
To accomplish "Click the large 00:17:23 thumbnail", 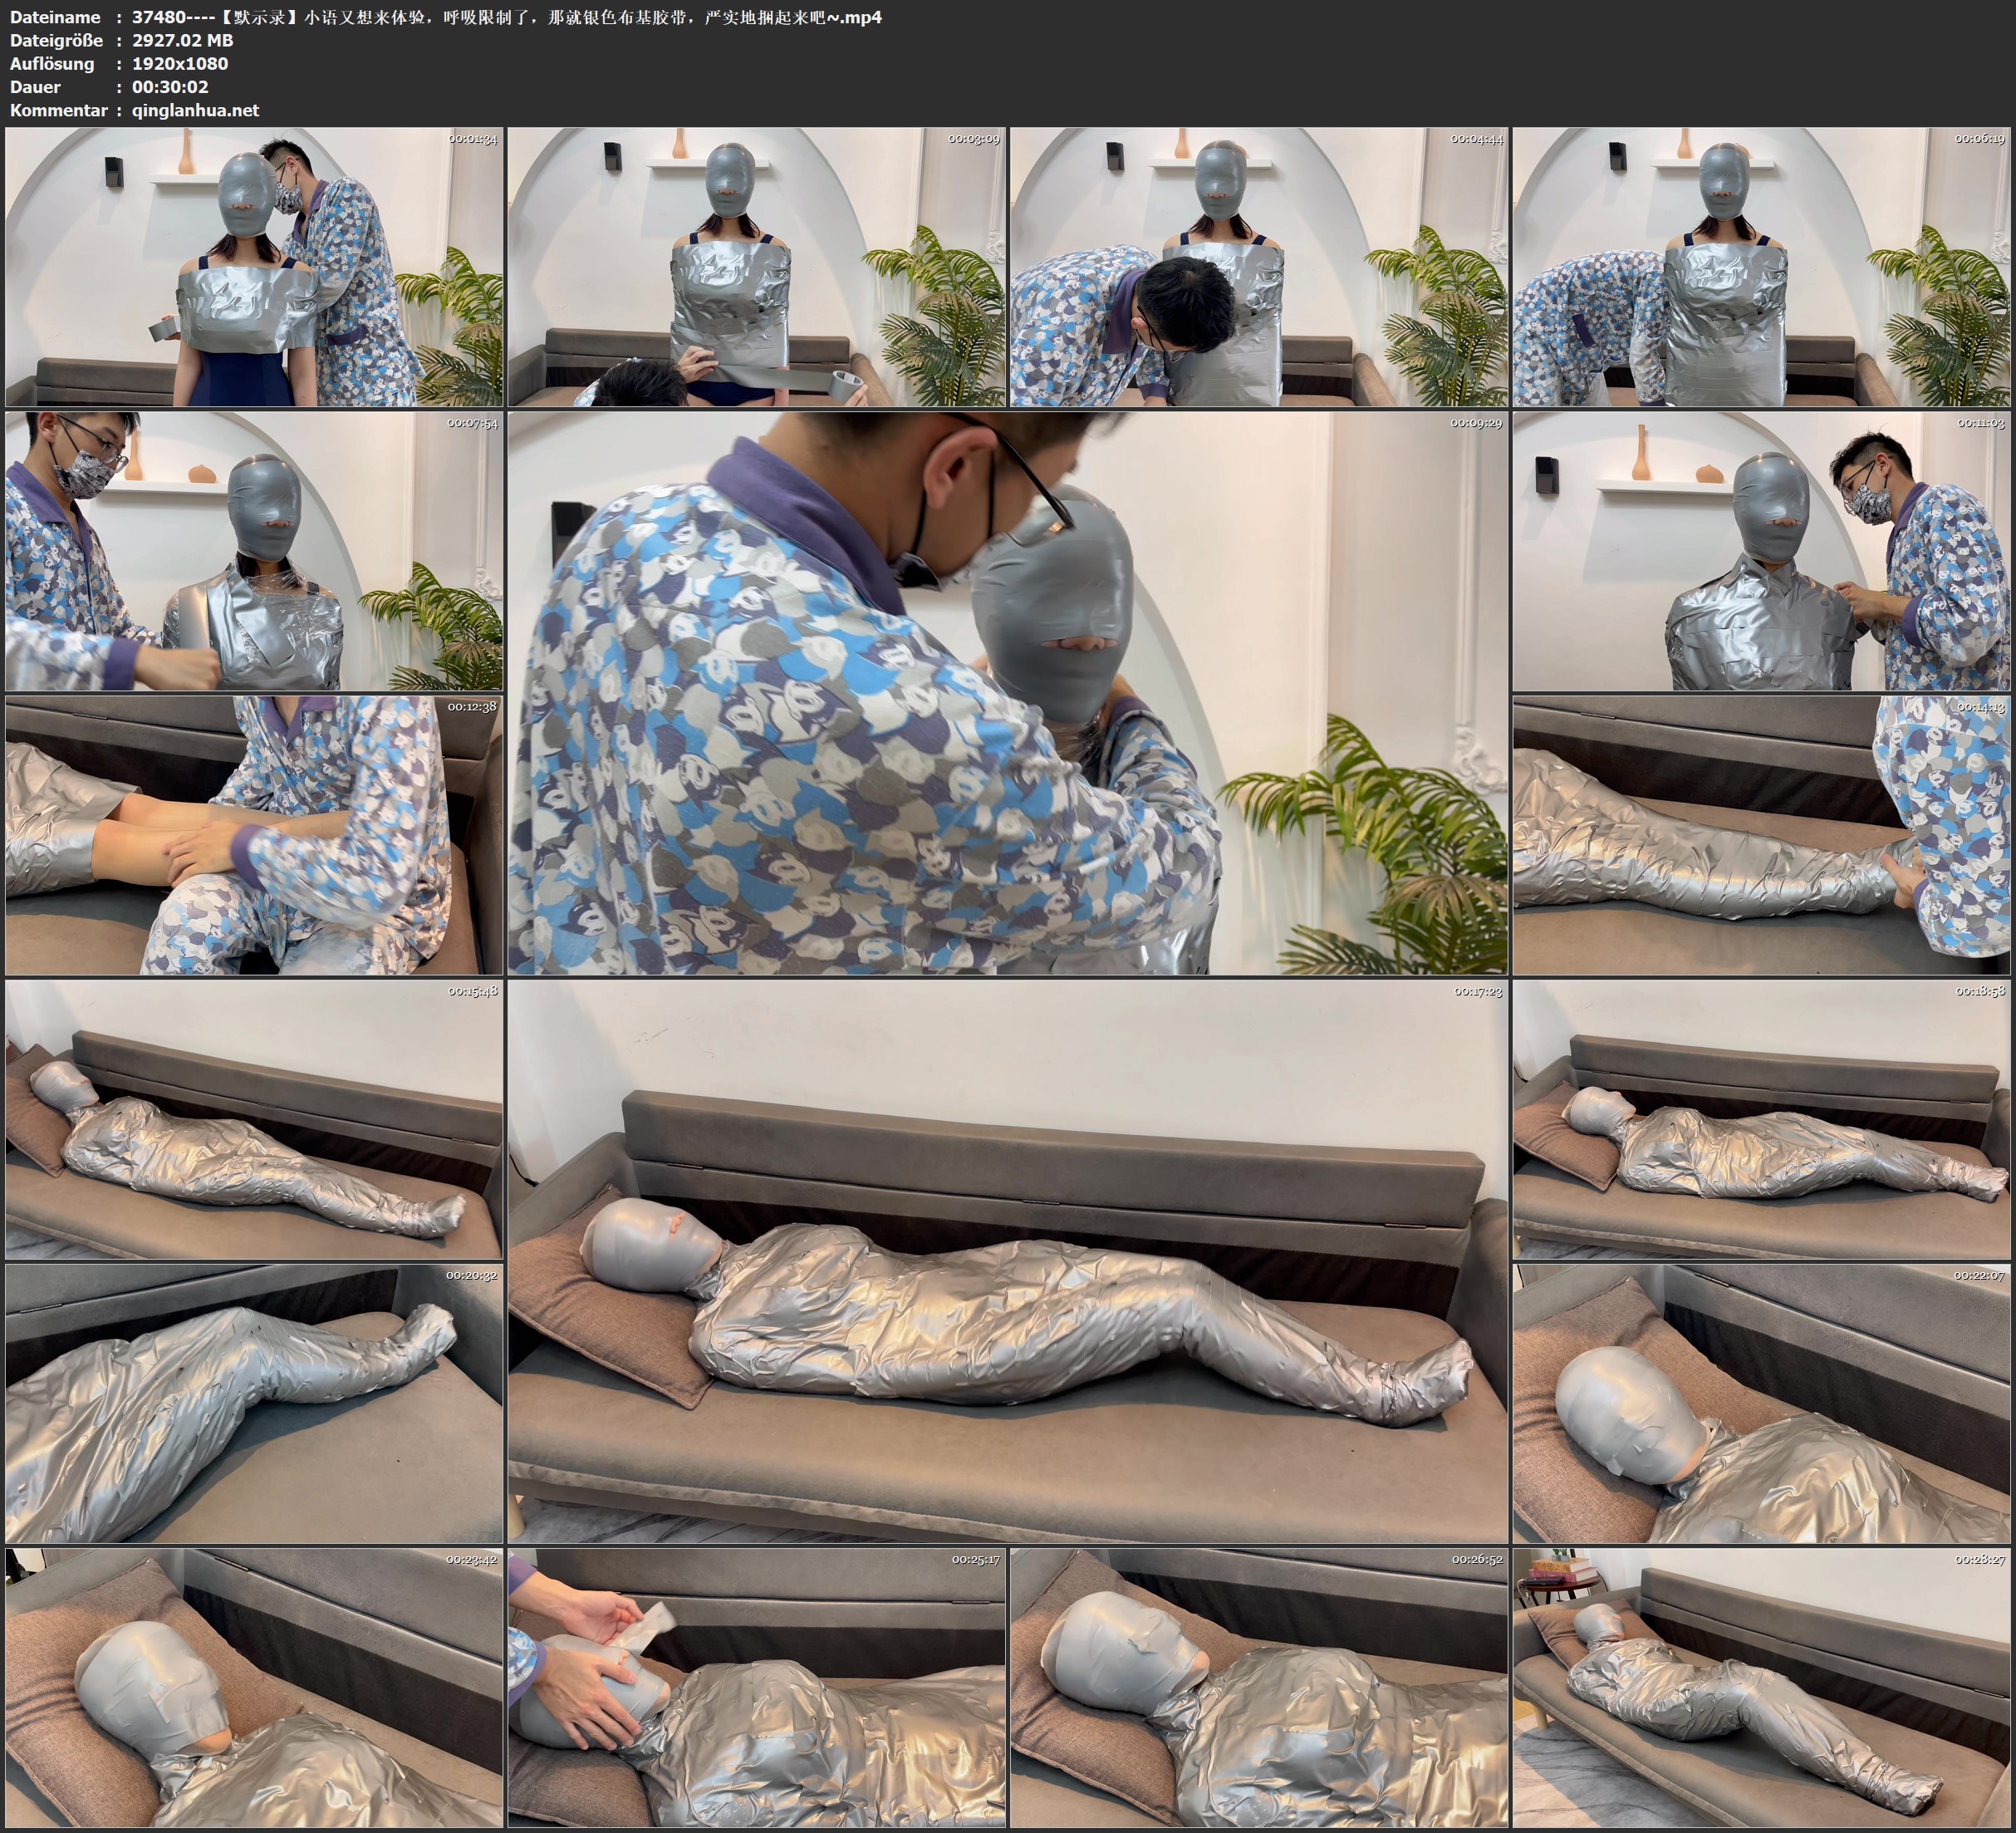I will pos(1007,1260).
